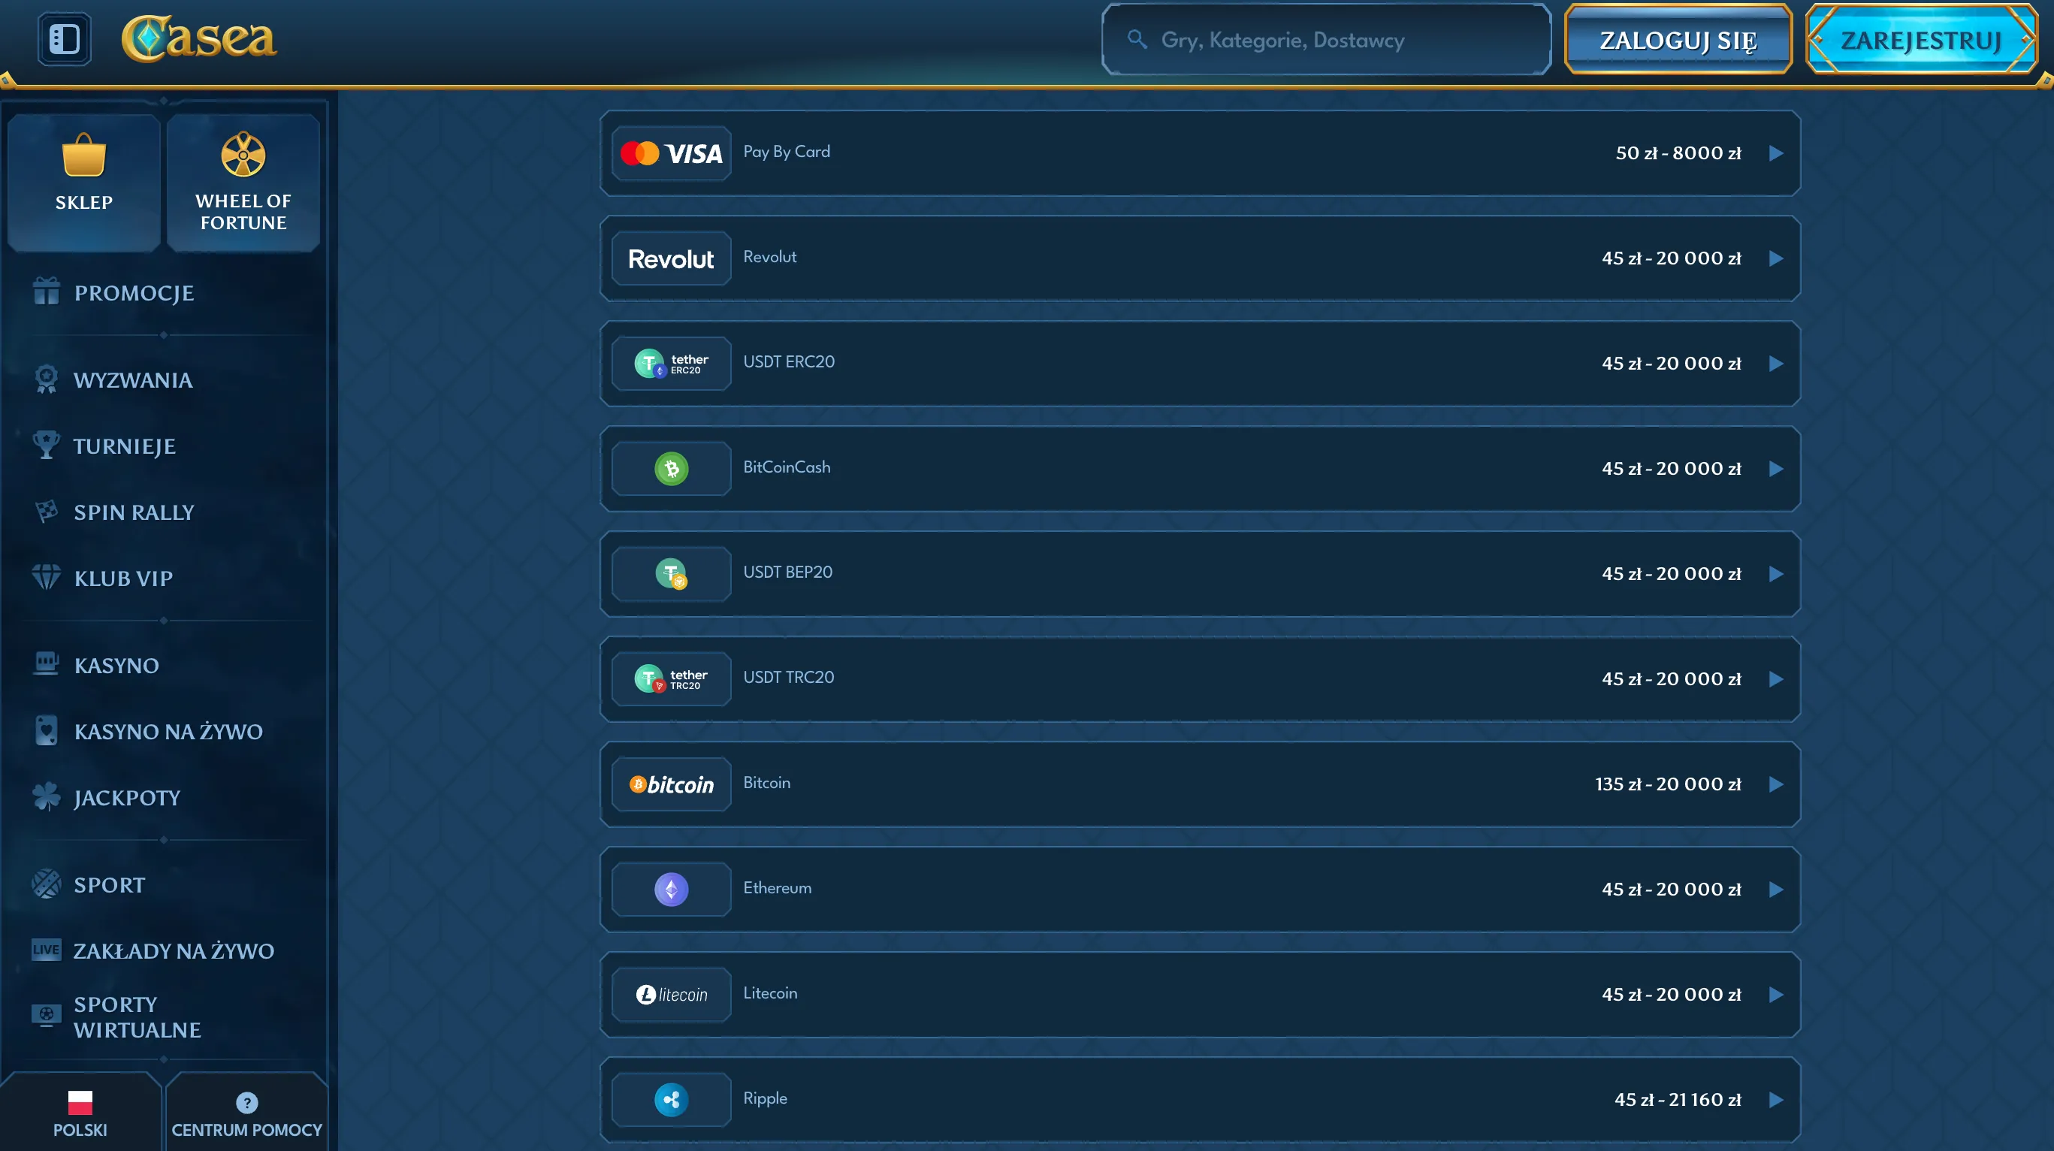Expand the Ripple row arrow

click(1776, 1101)
